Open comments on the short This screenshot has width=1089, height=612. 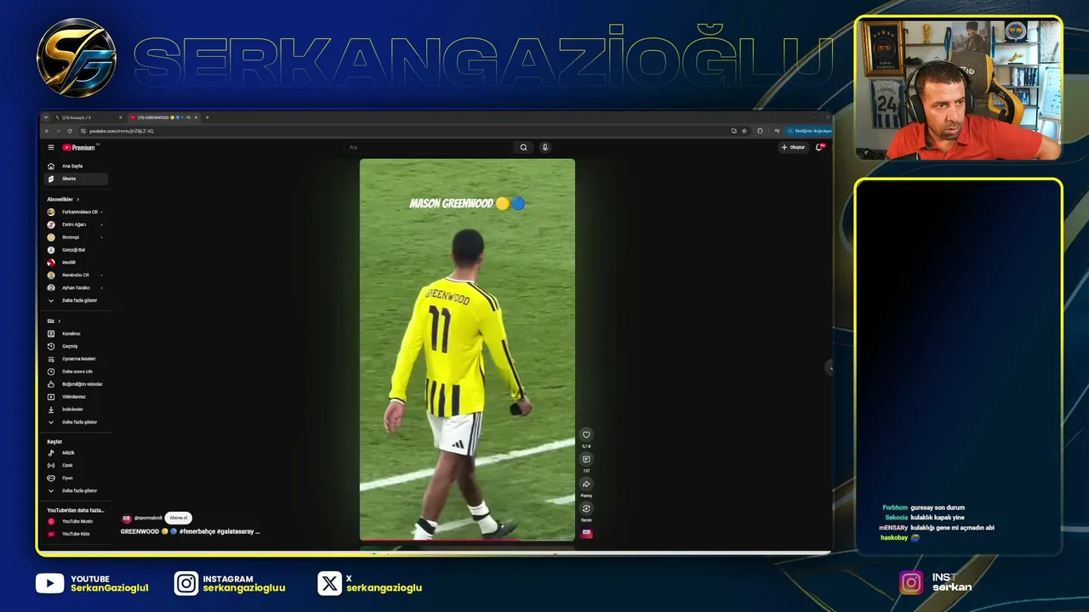(586, 460)
